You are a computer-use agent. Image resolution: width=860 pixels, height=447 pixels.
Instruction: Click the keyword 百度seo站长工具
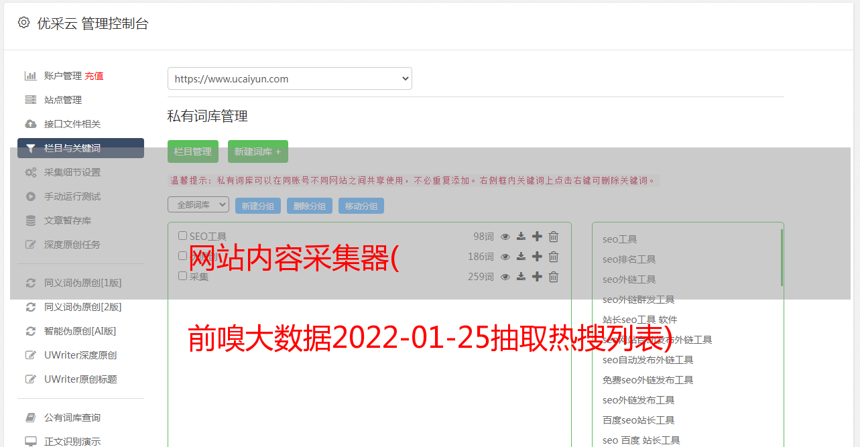pyautogui.click(x=638, y=420)
